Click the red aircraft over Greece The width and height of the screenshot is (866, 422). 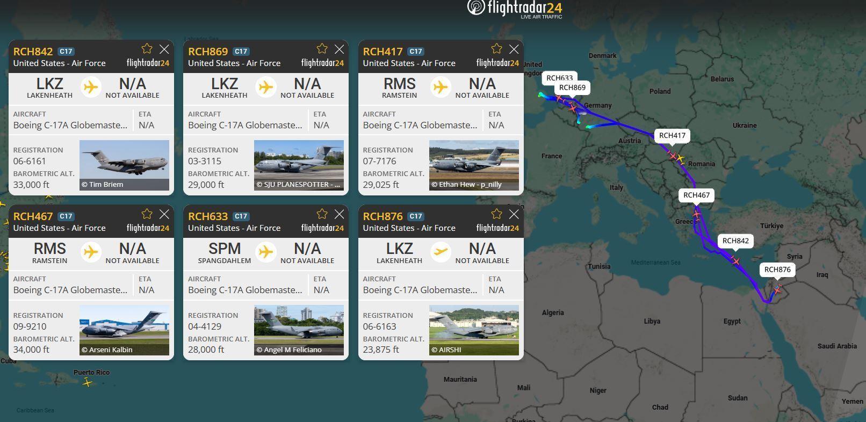pyautogui.click(x=696, y=214)
